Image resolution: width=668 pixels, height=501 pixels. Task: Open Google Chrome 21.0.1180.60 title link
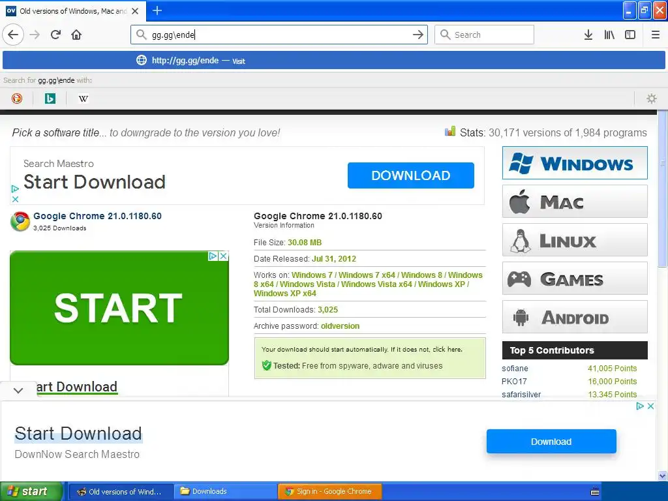[x=97, y=216]
